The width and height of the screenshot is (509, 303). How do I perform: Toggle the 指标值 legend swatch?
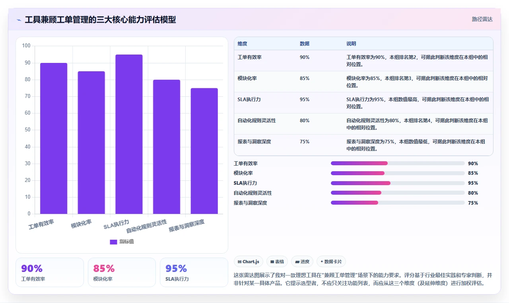click(113, 242)
